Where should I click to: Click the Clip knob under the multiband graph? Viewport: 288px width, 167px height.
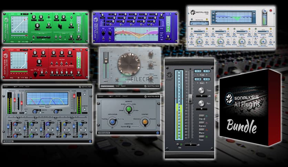56,111
